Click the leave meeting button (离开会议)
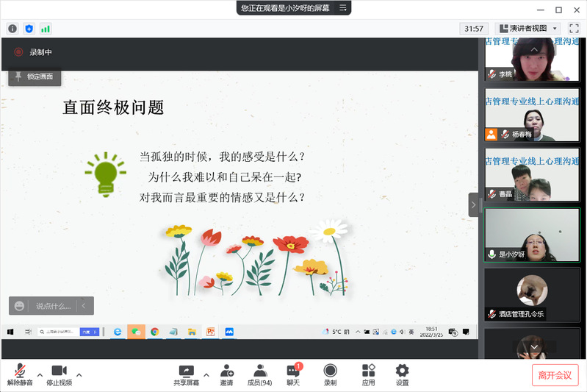The height and width of the screenshot is (392, 587). coord(555,375)
